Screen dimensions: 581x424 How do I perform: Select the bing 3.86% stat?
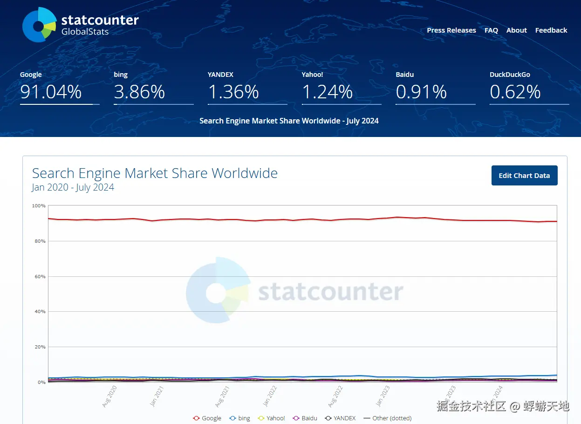[153, 87]
